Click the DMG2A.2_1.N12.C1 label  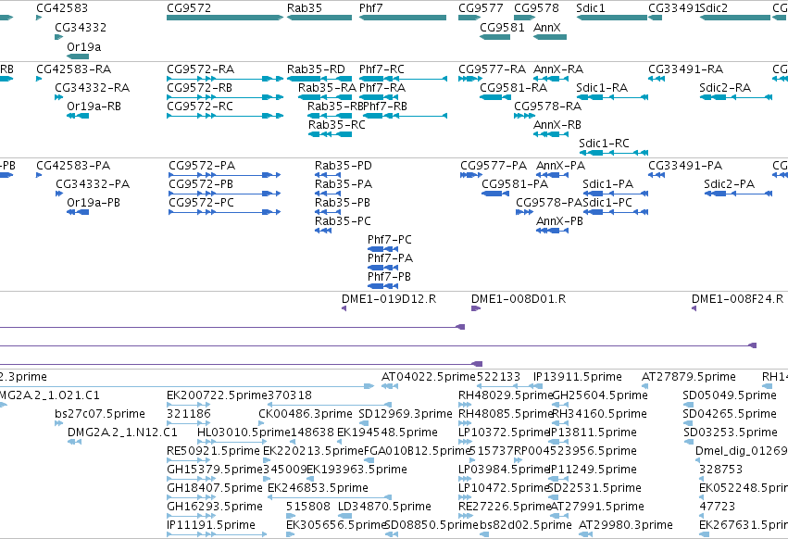point(122,432)
